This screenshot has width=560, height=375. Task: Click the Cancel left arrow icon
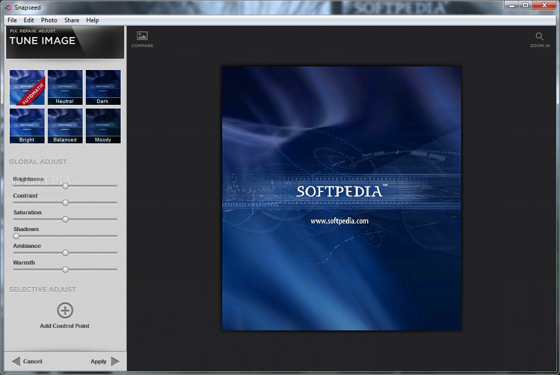(x=16, y=361)
